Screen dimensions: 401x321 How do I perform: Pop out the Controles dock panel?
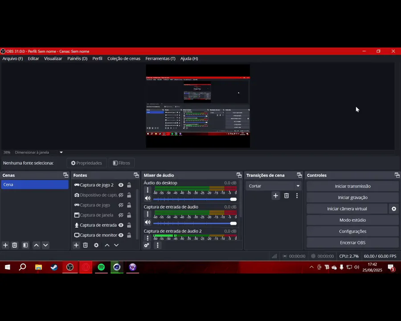tap(397, 175)
